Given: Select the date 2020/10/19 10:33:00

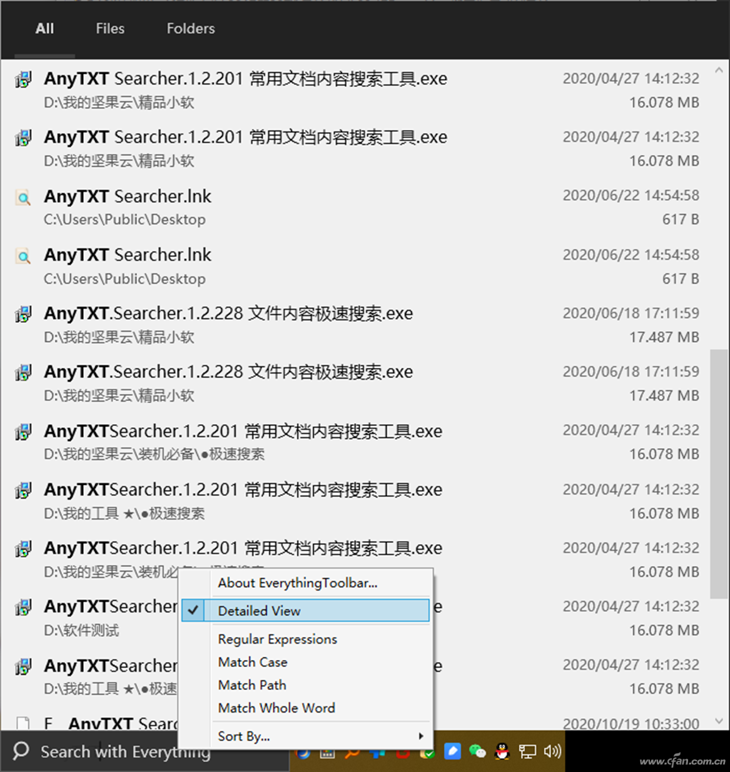Looking at the screenshot, I should click(631, 724).
